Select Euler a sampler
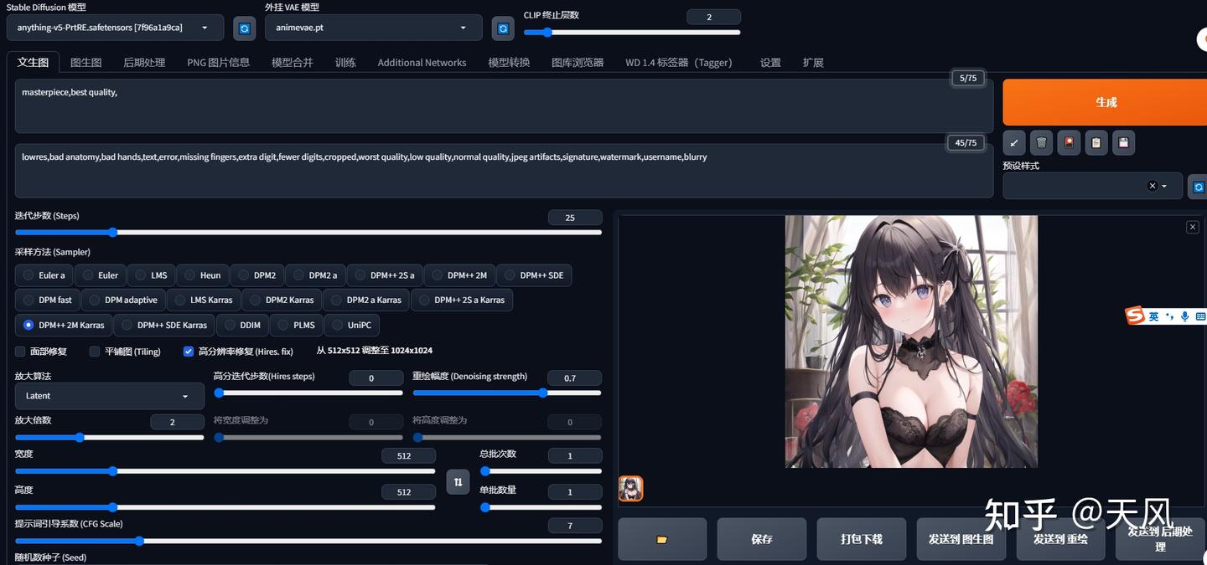 pos(44,275)
